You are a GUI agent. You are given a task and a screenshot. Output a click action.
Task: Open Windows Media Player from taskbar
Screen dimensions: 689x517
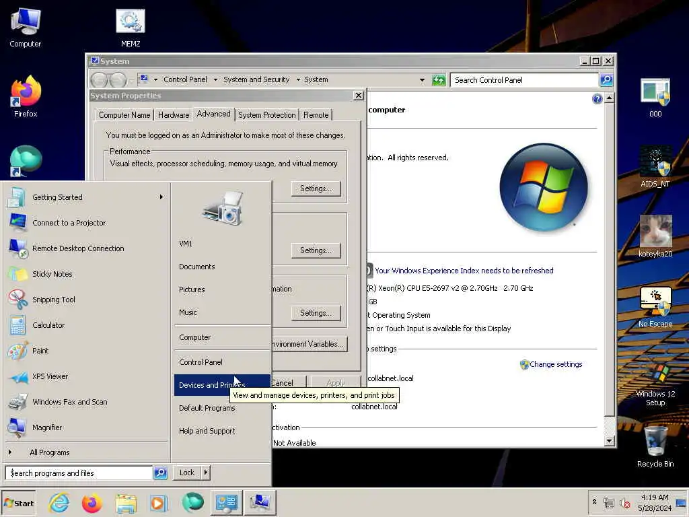click(159, 503)
